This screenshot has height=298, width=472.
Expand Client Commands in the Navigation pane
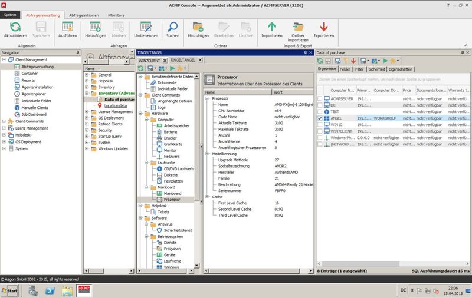click(x=4, y=121)
